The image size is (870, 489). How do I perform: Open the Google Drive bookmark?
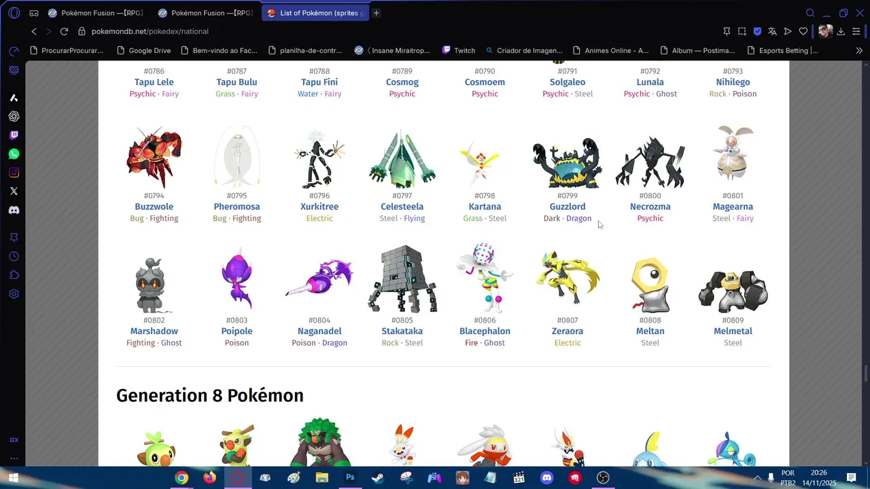point(143,50)
